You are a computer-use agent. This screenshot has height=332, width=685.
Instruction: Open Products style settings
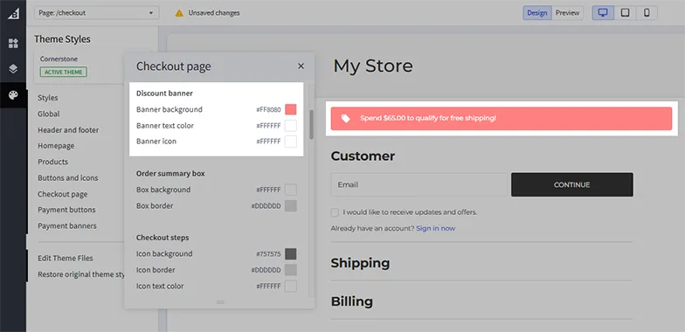coord(52,162)
